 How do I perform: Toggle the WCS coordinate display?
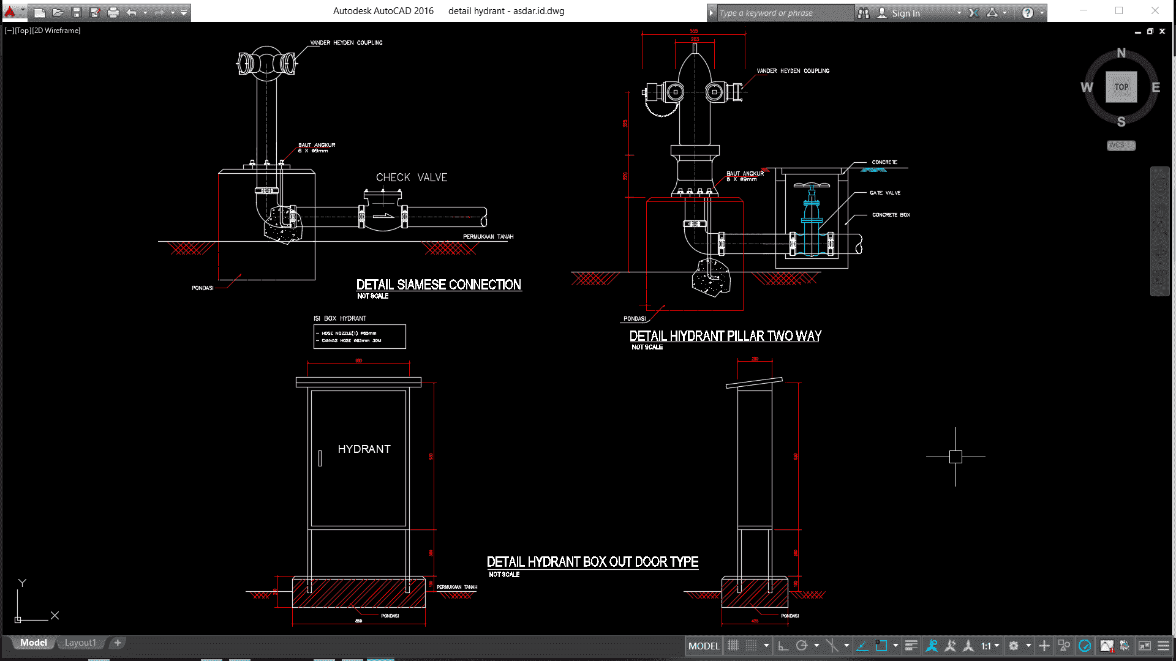(x=1121, y=144)
